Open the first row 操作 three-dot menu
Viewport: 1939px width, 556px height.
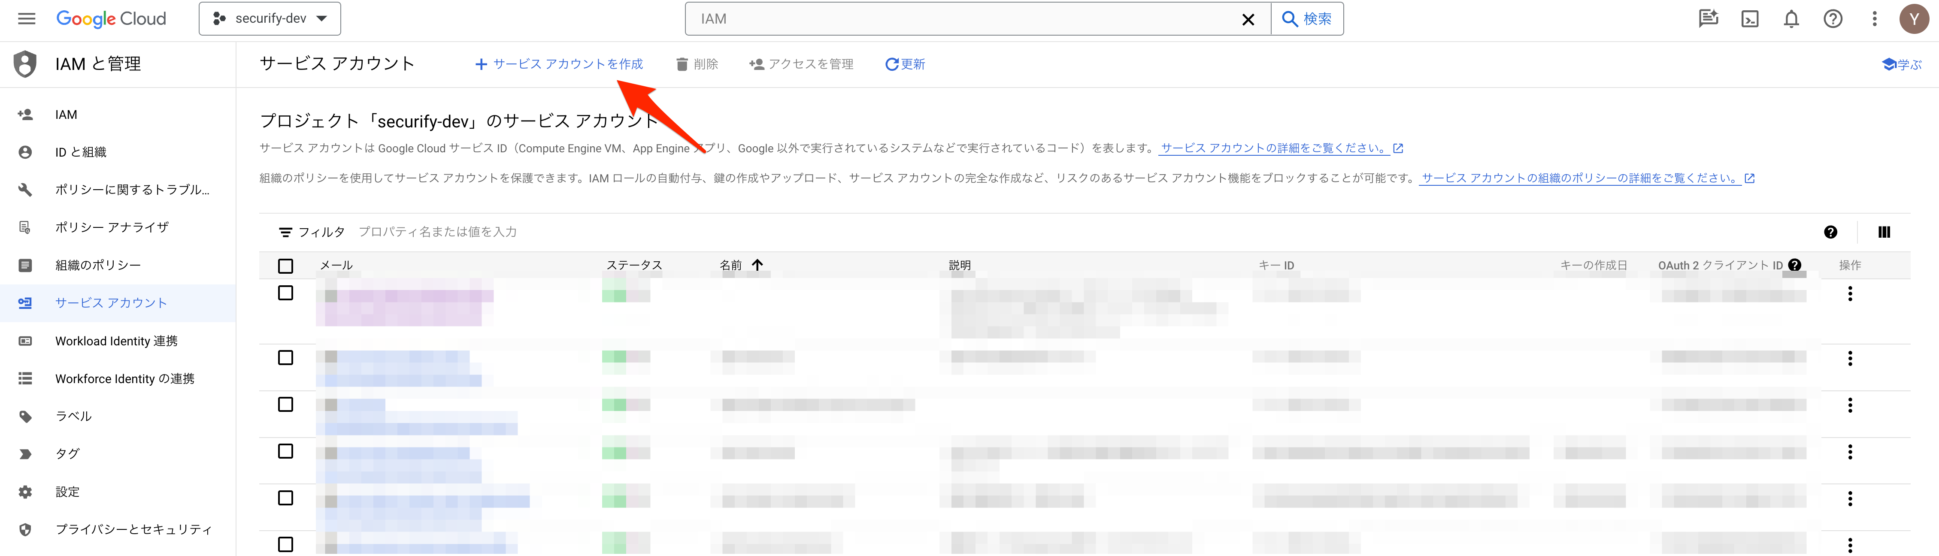tap(1850, 293)
